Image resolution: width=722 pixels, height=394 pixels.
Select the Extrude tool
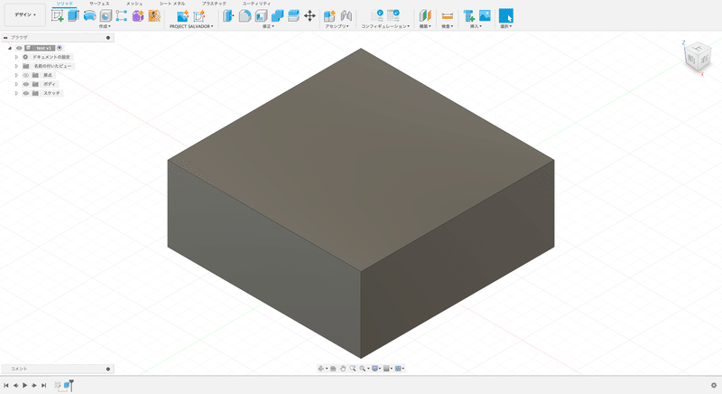[x=73, y=15]
